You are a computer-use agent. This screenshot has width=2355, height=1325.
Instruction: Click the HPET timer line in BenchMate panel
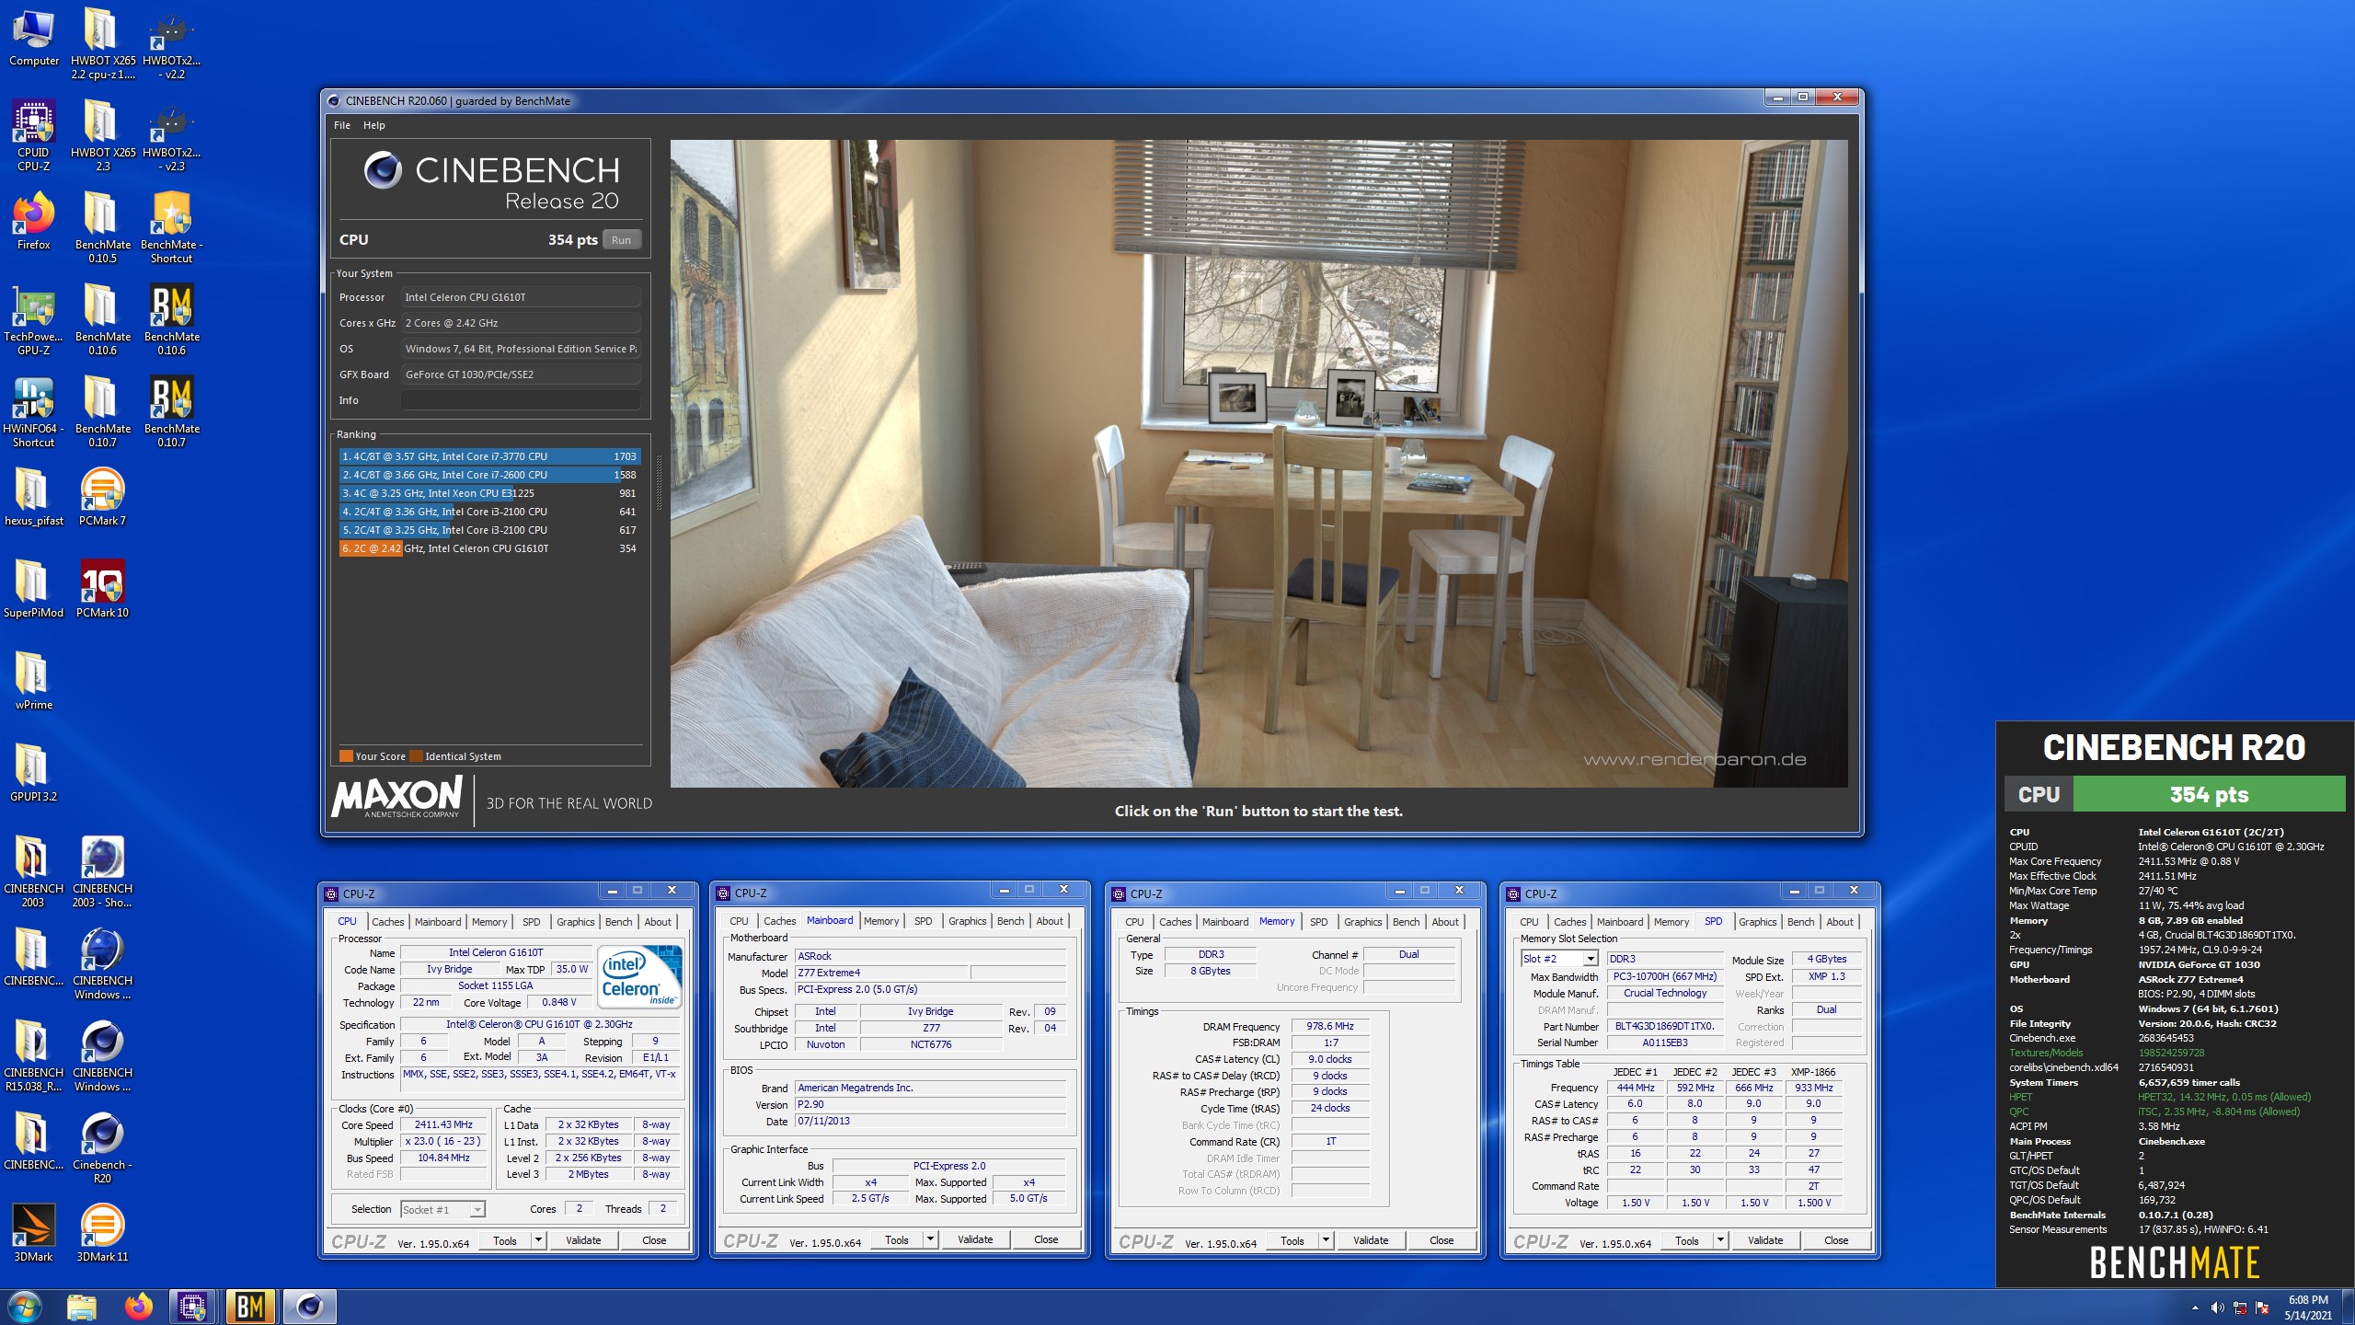[x=2159, y=1097]
